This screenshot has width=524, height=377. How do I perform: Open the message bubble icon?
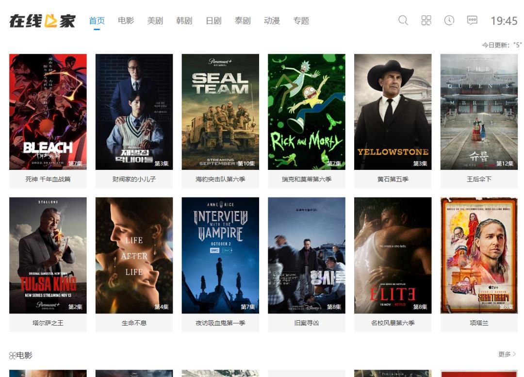[472, 20]
